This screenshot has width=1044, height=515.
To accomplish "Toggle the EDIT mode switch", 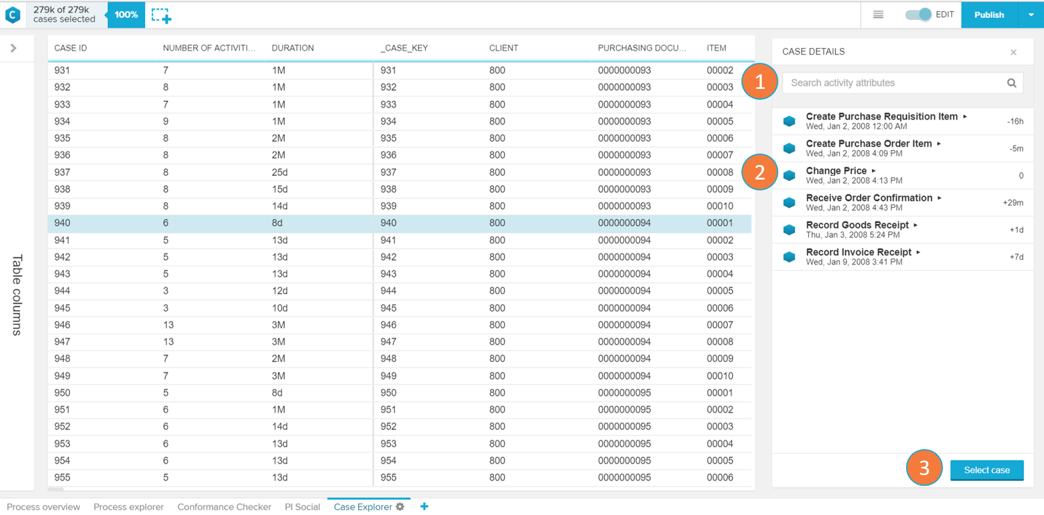I will [x=918, y=15].
